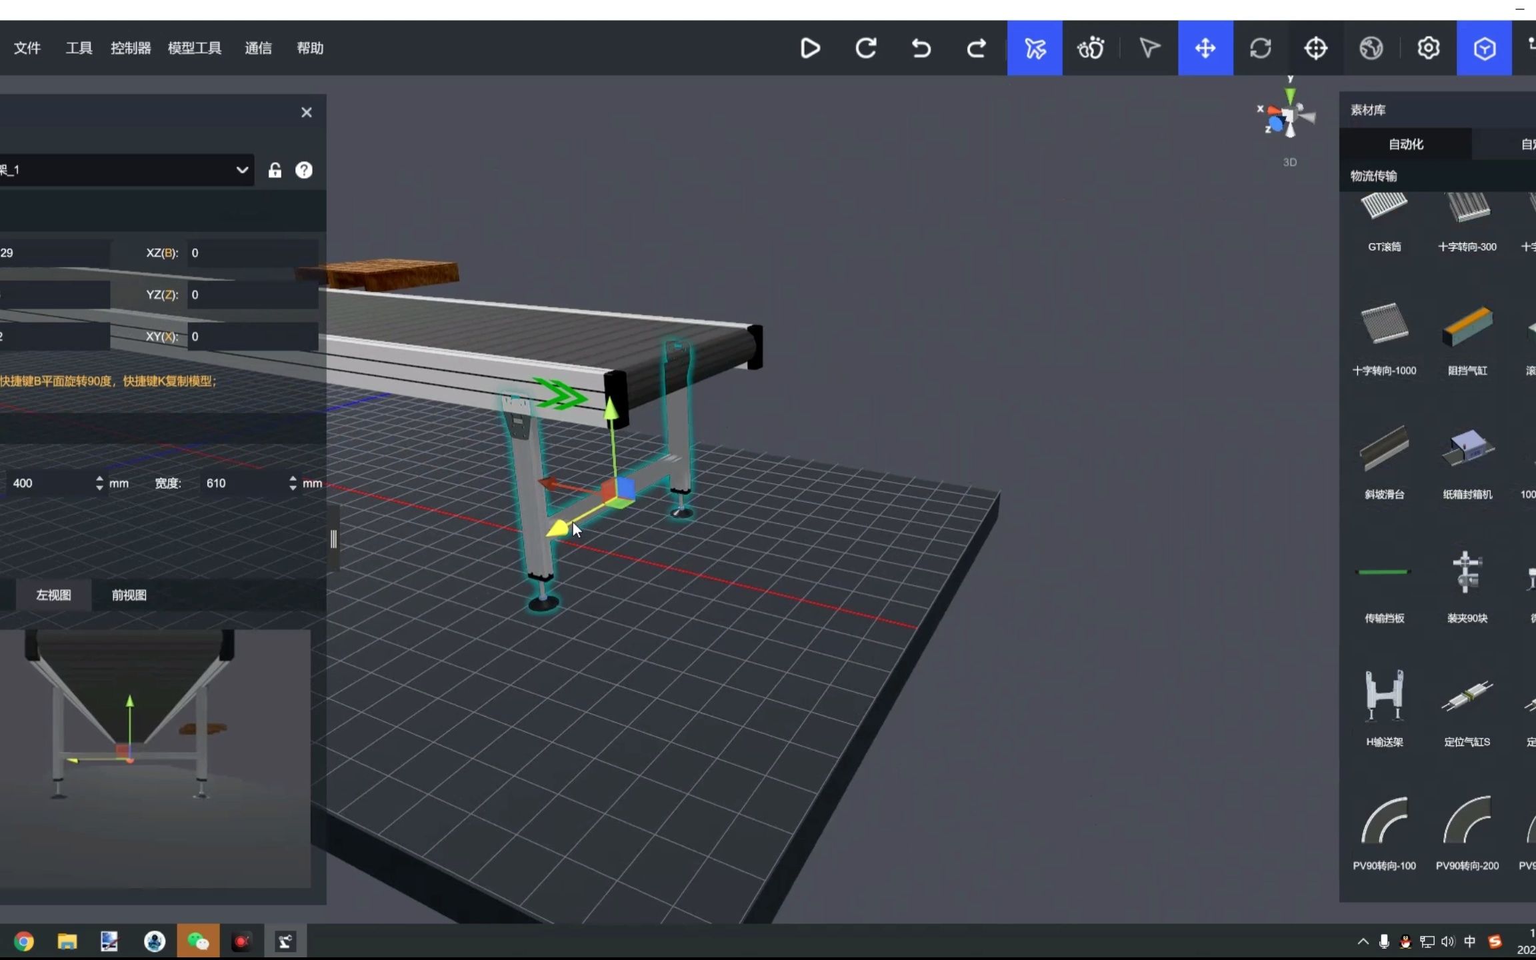1536x960 pixels.
Task: Toggle the fly-view mode icon
Action: (1035, 48)
